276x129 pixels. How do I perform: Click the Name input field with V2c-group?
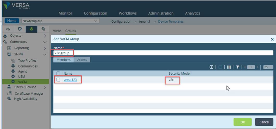point(163,53)
